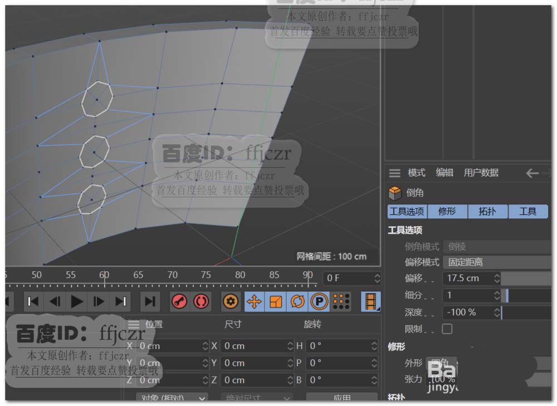This screenshot has width=557, height=406.
Task: Click the back arrow in attribute manager
Action: click(532, 173)
